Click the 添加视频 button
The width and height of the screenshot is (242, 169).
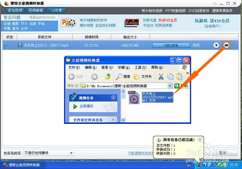click(x=15, y=10)
